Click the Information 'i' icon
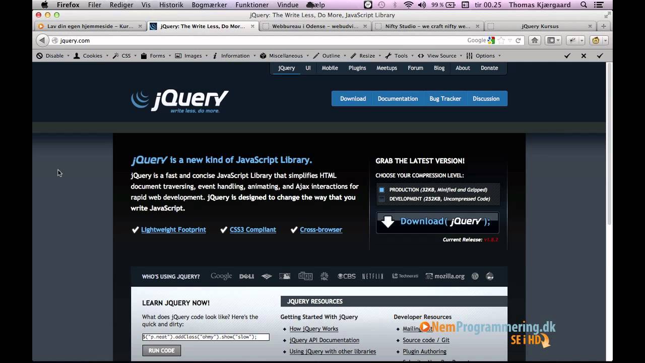This screenshot has width=645, height=363. [215, 56]
